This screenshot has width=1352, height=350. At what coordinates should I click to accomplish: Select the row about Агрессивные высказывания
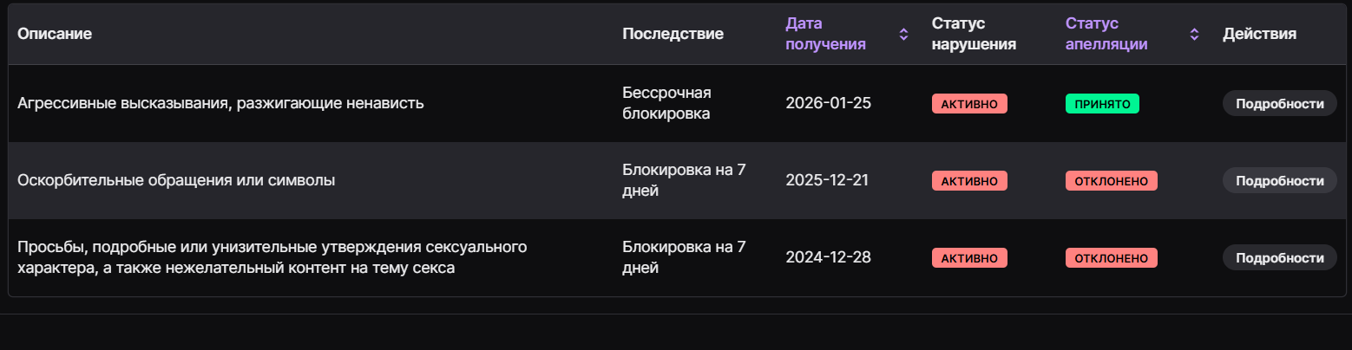coord(220,104)
